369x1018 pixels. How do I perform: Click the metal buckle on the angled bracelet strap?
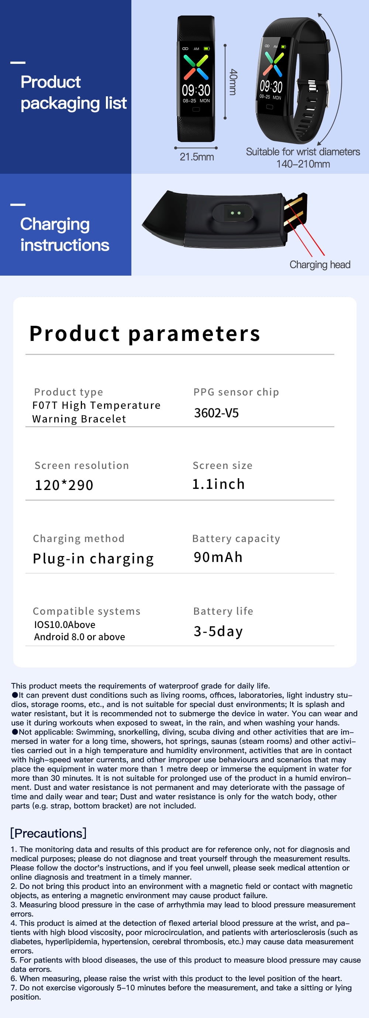tap(313, 86)
